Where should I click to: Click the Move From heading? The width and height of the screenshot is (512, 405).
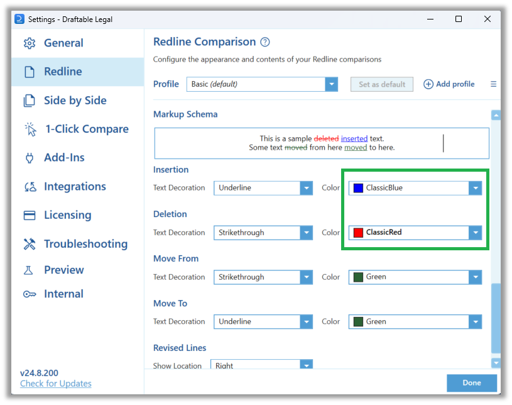176,258
